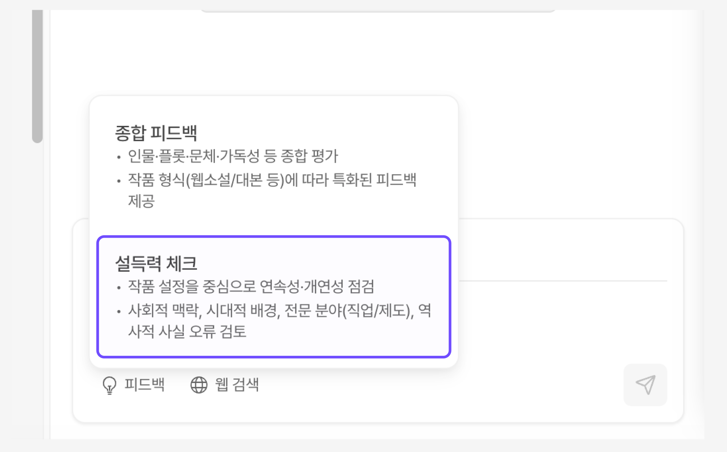Click the 작품 형식(웹소설/대본 등) description line
Screen dimensions: 727x452
[x=272, y=180]
